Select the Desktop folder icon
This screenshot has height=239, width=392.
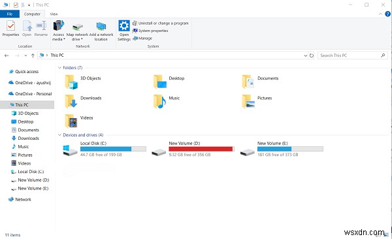[x=160, y=82]
